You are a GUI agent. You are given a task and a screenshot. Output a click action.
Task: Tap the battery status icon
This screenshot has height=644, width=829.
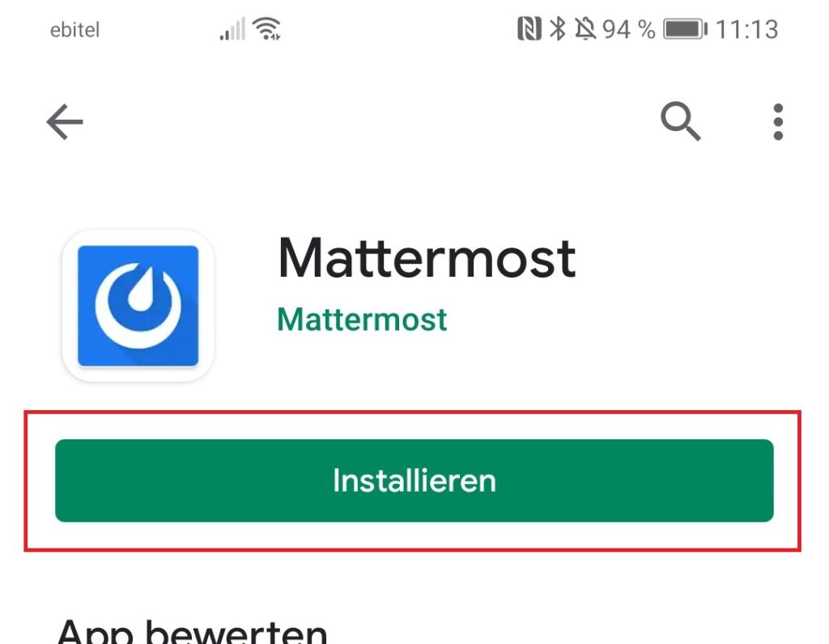coord(685,28)
